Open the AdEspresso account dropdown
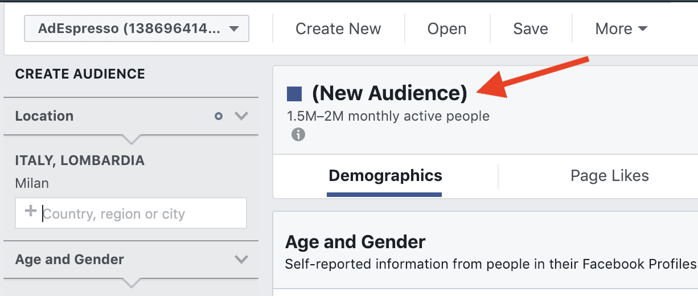The image size is (698, 296). pyautogui.click(x=136, y=28)
